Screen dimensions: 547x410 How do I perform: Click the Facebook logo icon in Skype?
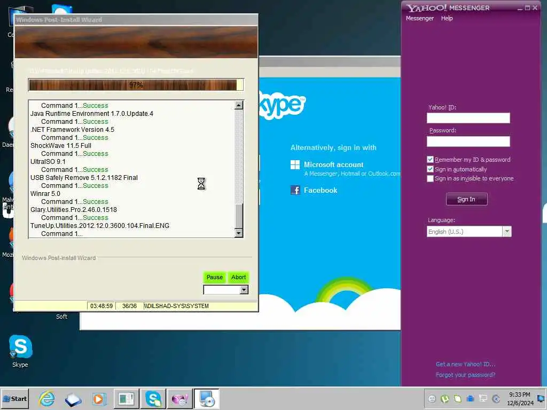click(x=295, y=190)
